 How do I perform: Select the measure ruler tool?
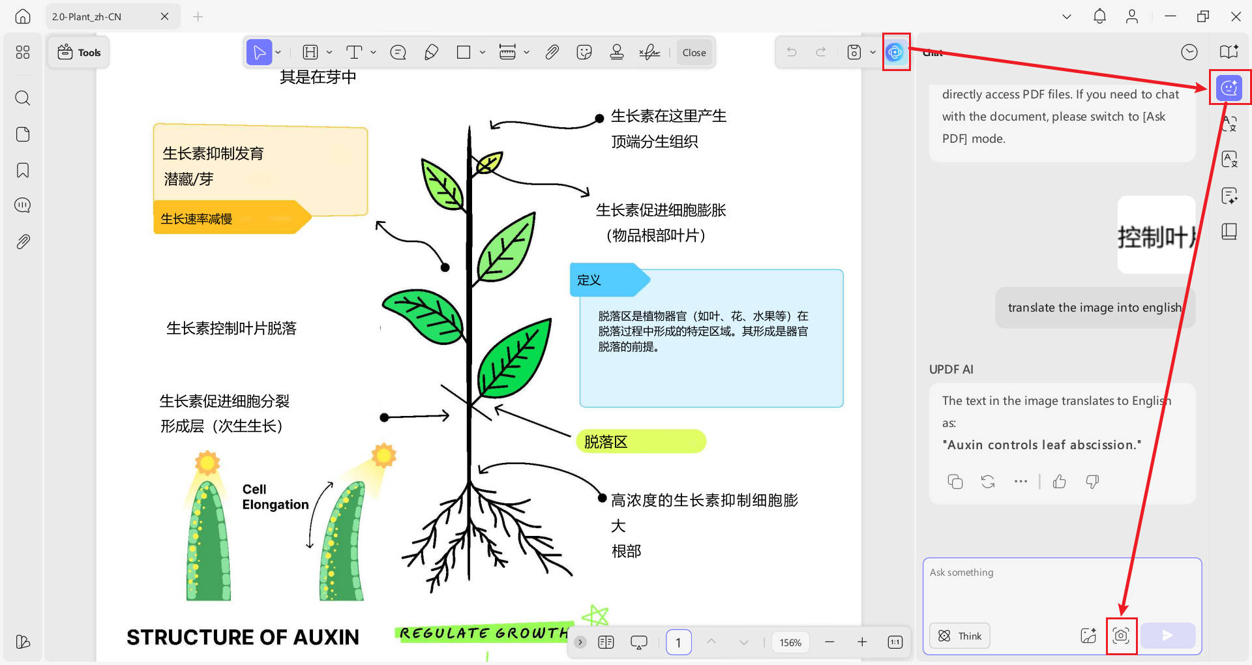[x=507, y=52]
